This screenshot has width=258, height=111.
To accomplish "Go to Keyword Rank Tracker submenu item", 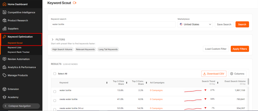I will tap(19, 52).
